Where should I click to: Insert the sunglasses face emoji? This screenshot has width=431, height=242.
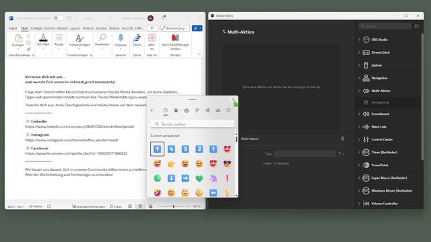(x=228, y=164)
